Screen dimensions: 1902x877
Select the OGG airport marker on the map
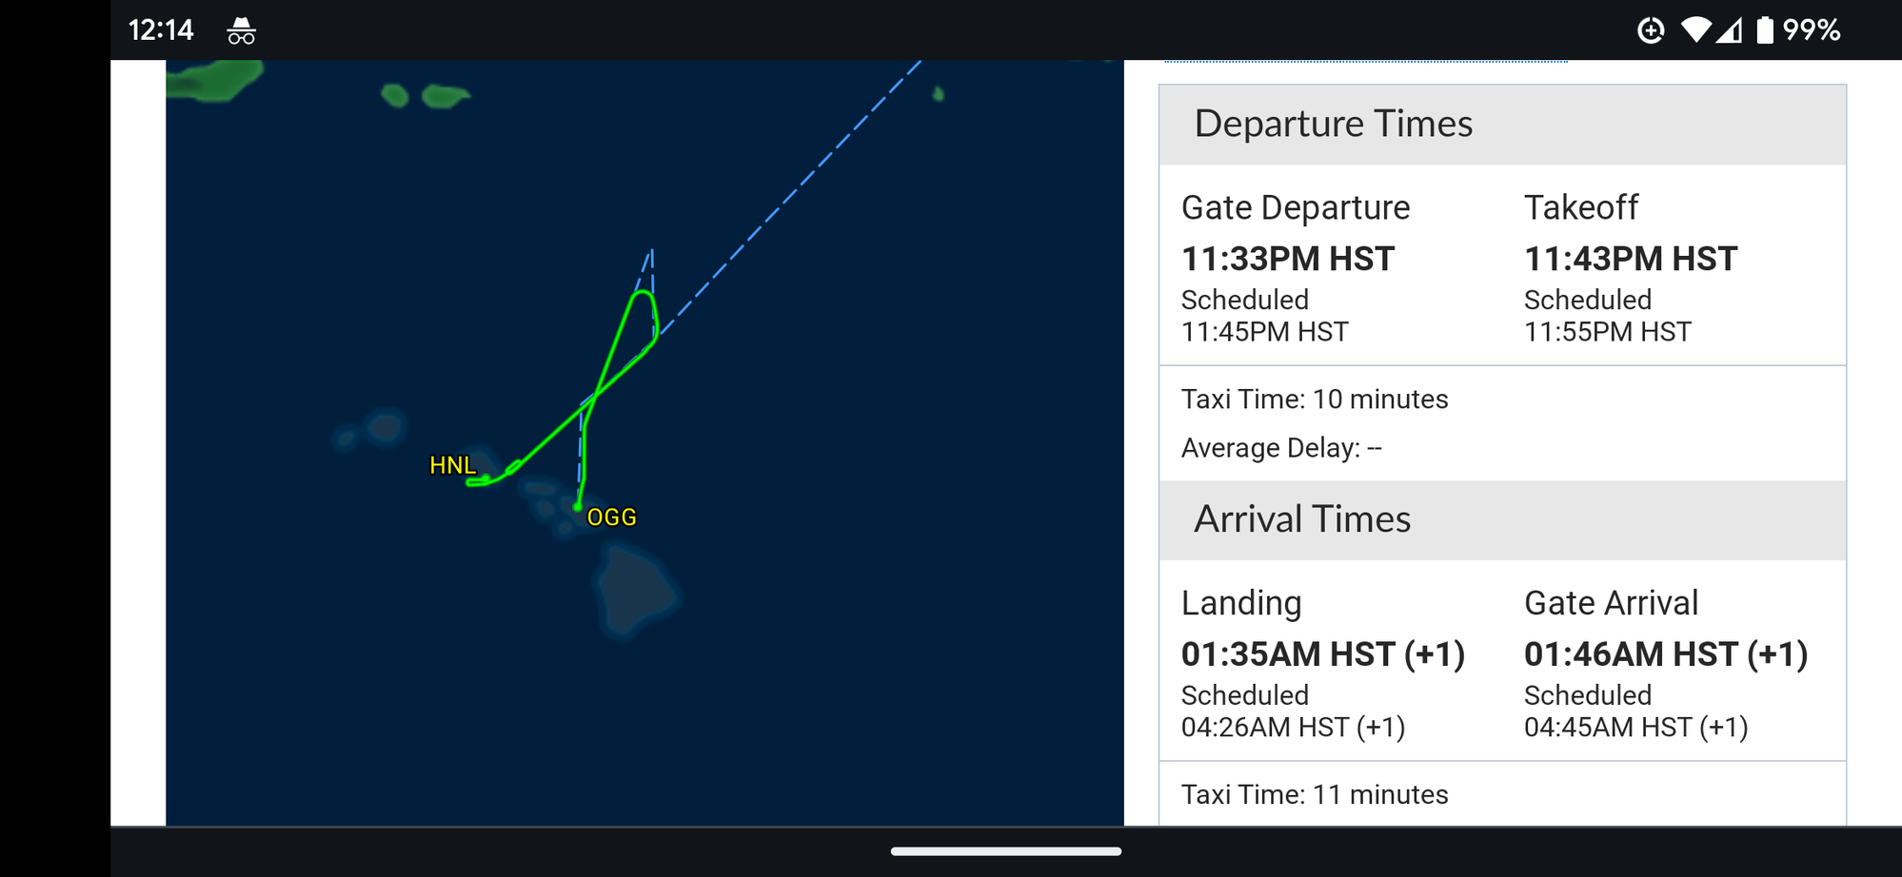click(612, 517)
